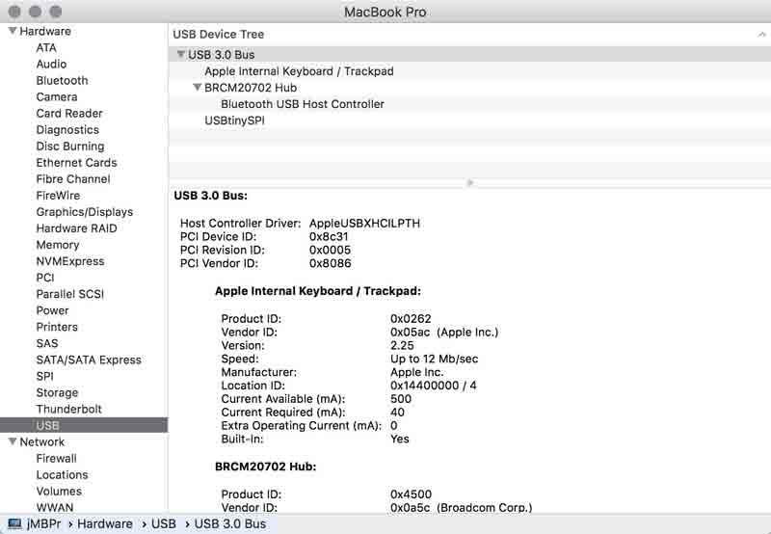Click the Version value 2.25
This screenshot has height=534, width=771.
(x=402, y=345)
